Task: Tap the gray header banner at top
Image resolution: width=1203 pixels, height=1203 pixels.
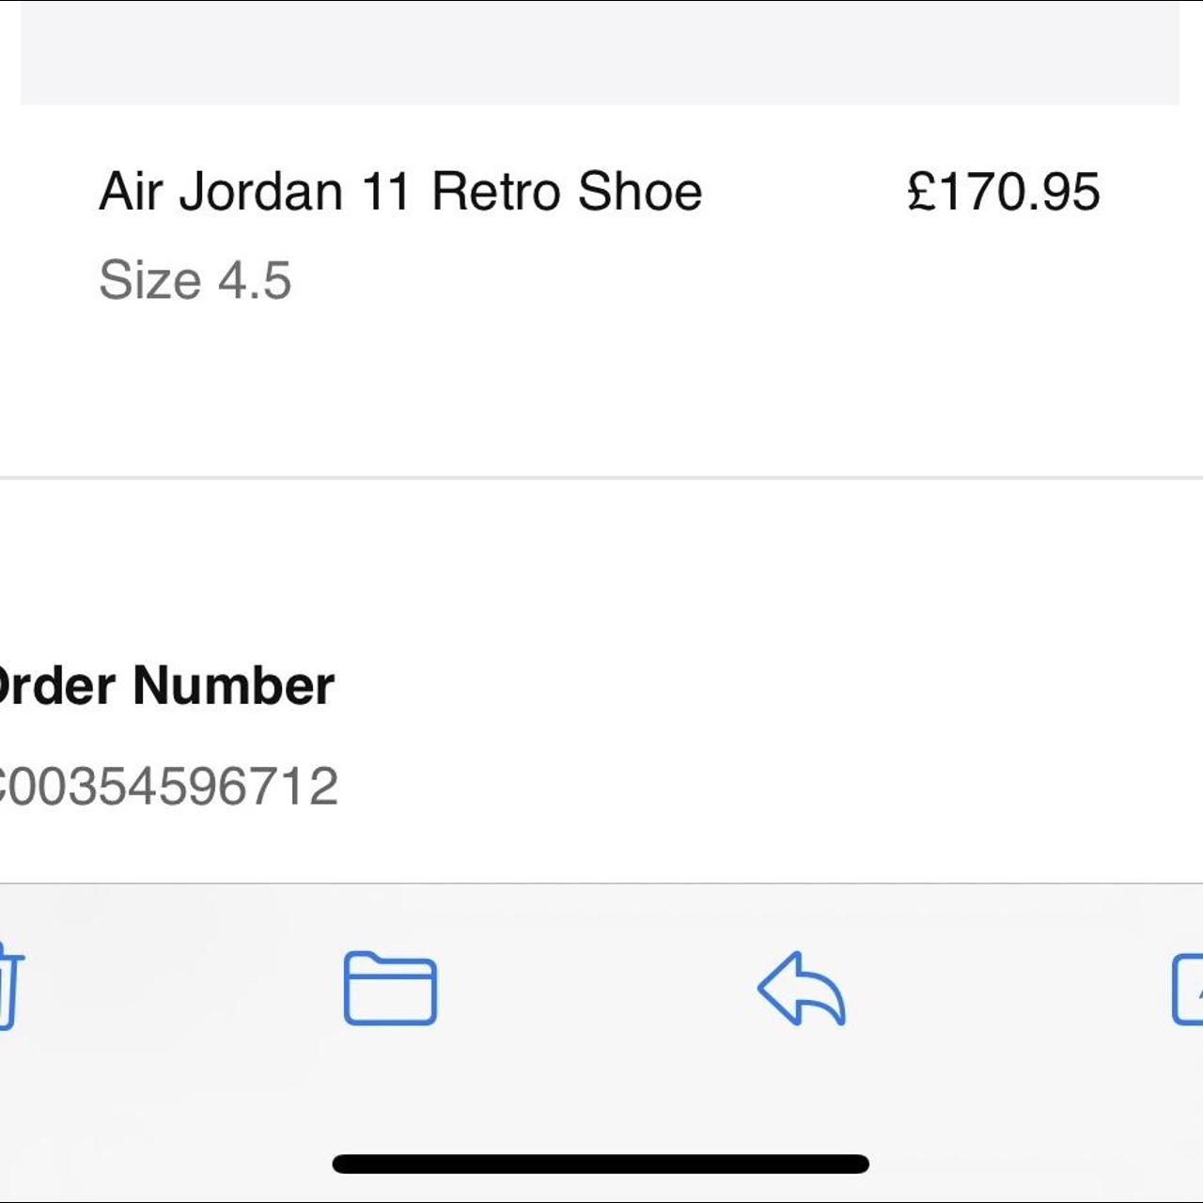Action: [x=601, y=52]
